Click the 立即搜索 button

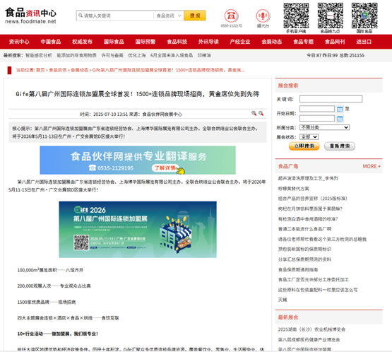pos(304,146)
